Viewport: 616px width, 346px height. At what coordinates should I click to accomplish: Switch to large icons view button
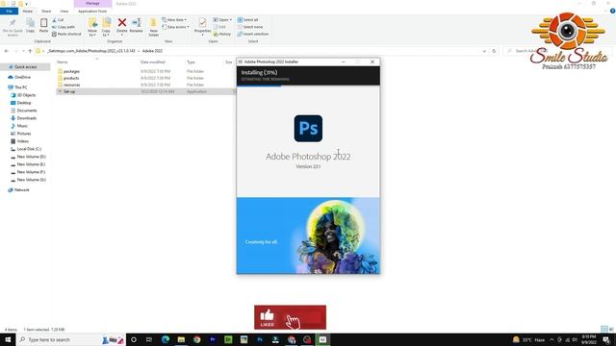pos(611,329)
